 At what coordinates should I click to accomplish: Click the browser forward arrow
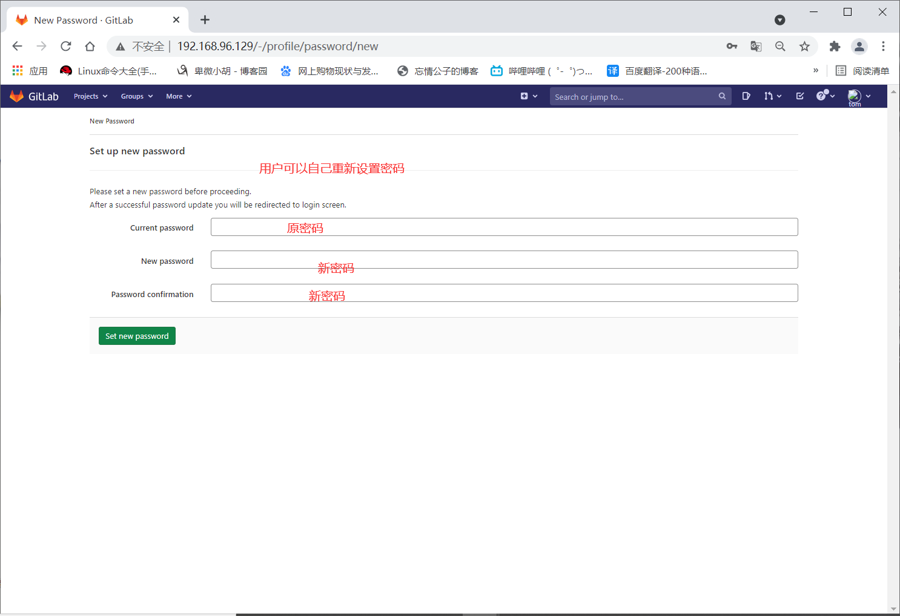[41, 46]
